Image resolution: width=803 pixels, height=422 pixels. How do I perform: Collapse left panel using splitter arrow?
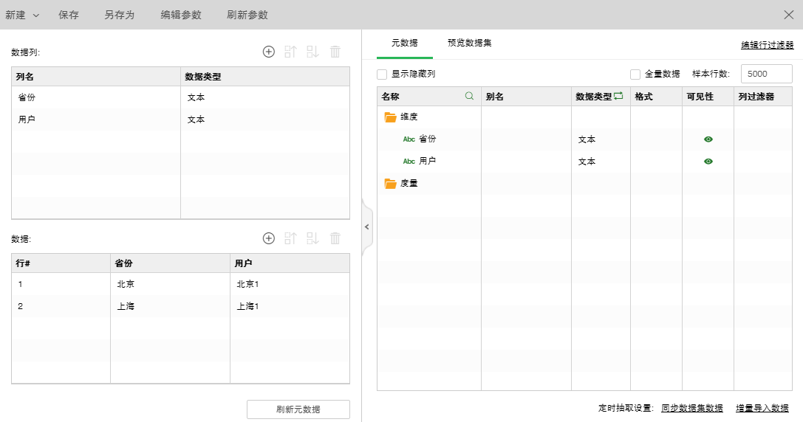pos(366,227)
